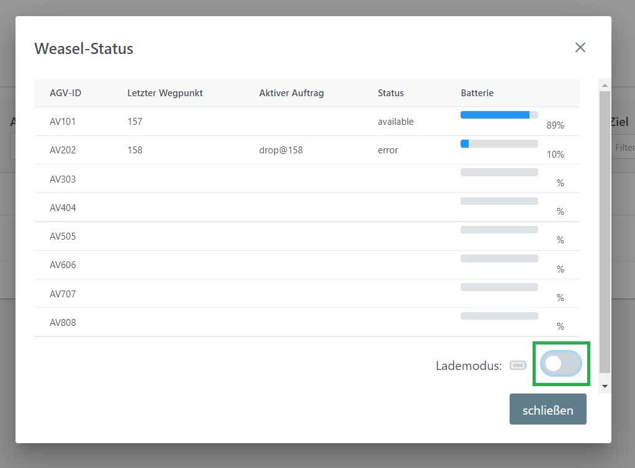Click AV202's 10% battery bar
This screenshot has height=468, width=635.
498,143
